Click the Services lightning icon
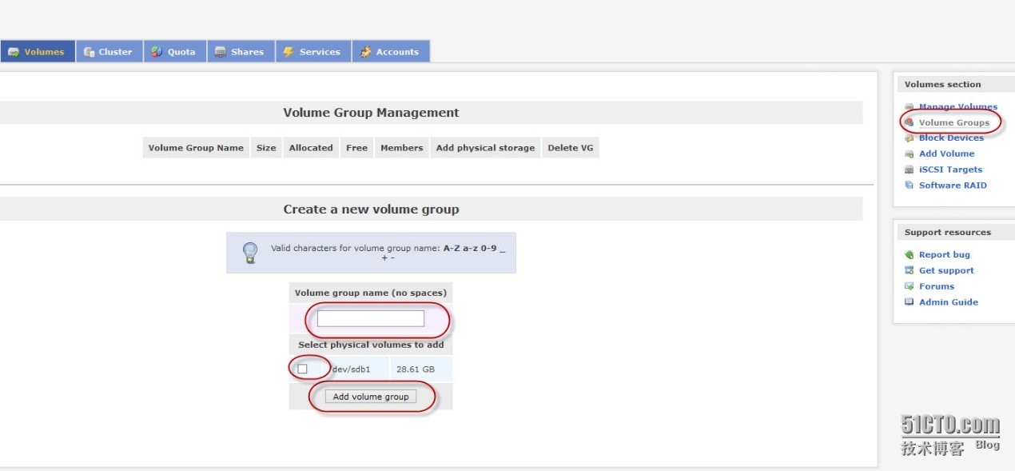 289,52
